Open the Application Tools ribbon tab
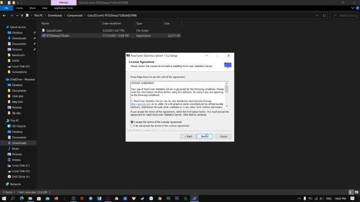Screen dimensions: 360x202 [64, 8]
